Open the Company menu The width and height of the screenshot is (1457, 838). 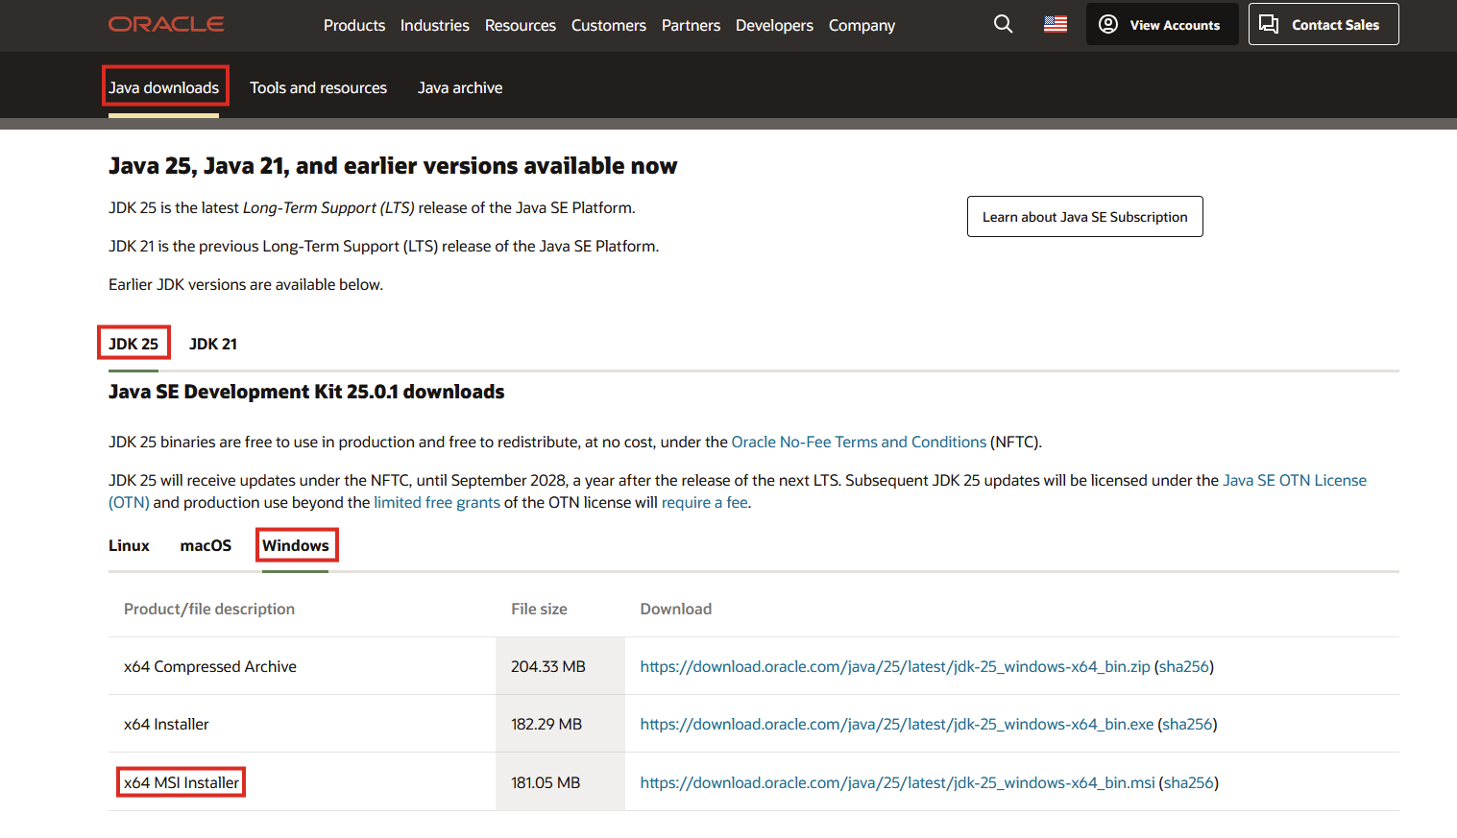(x=862, y=25)
